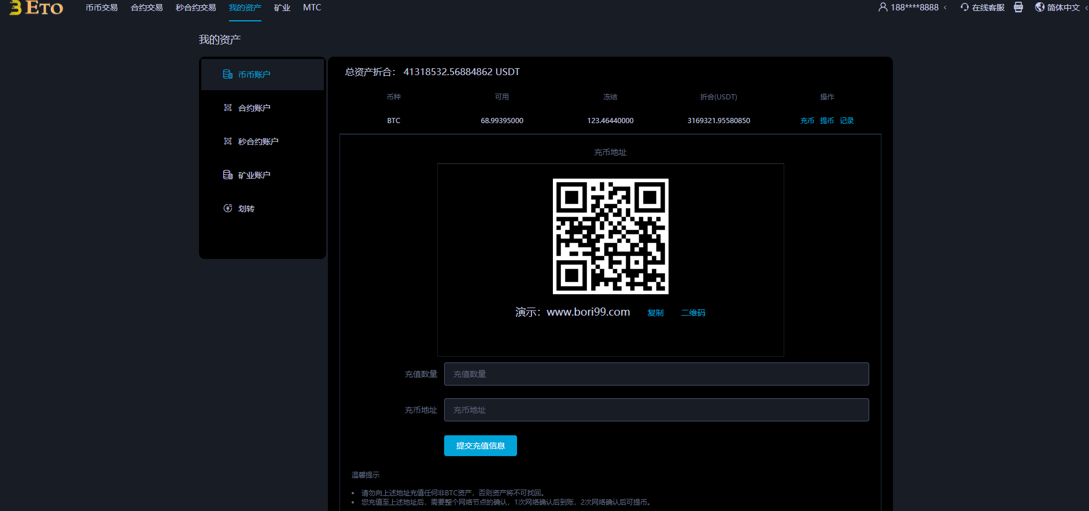Open 在线客服 link
This screenshot has height=511, width=1089.
click(988, 8)
